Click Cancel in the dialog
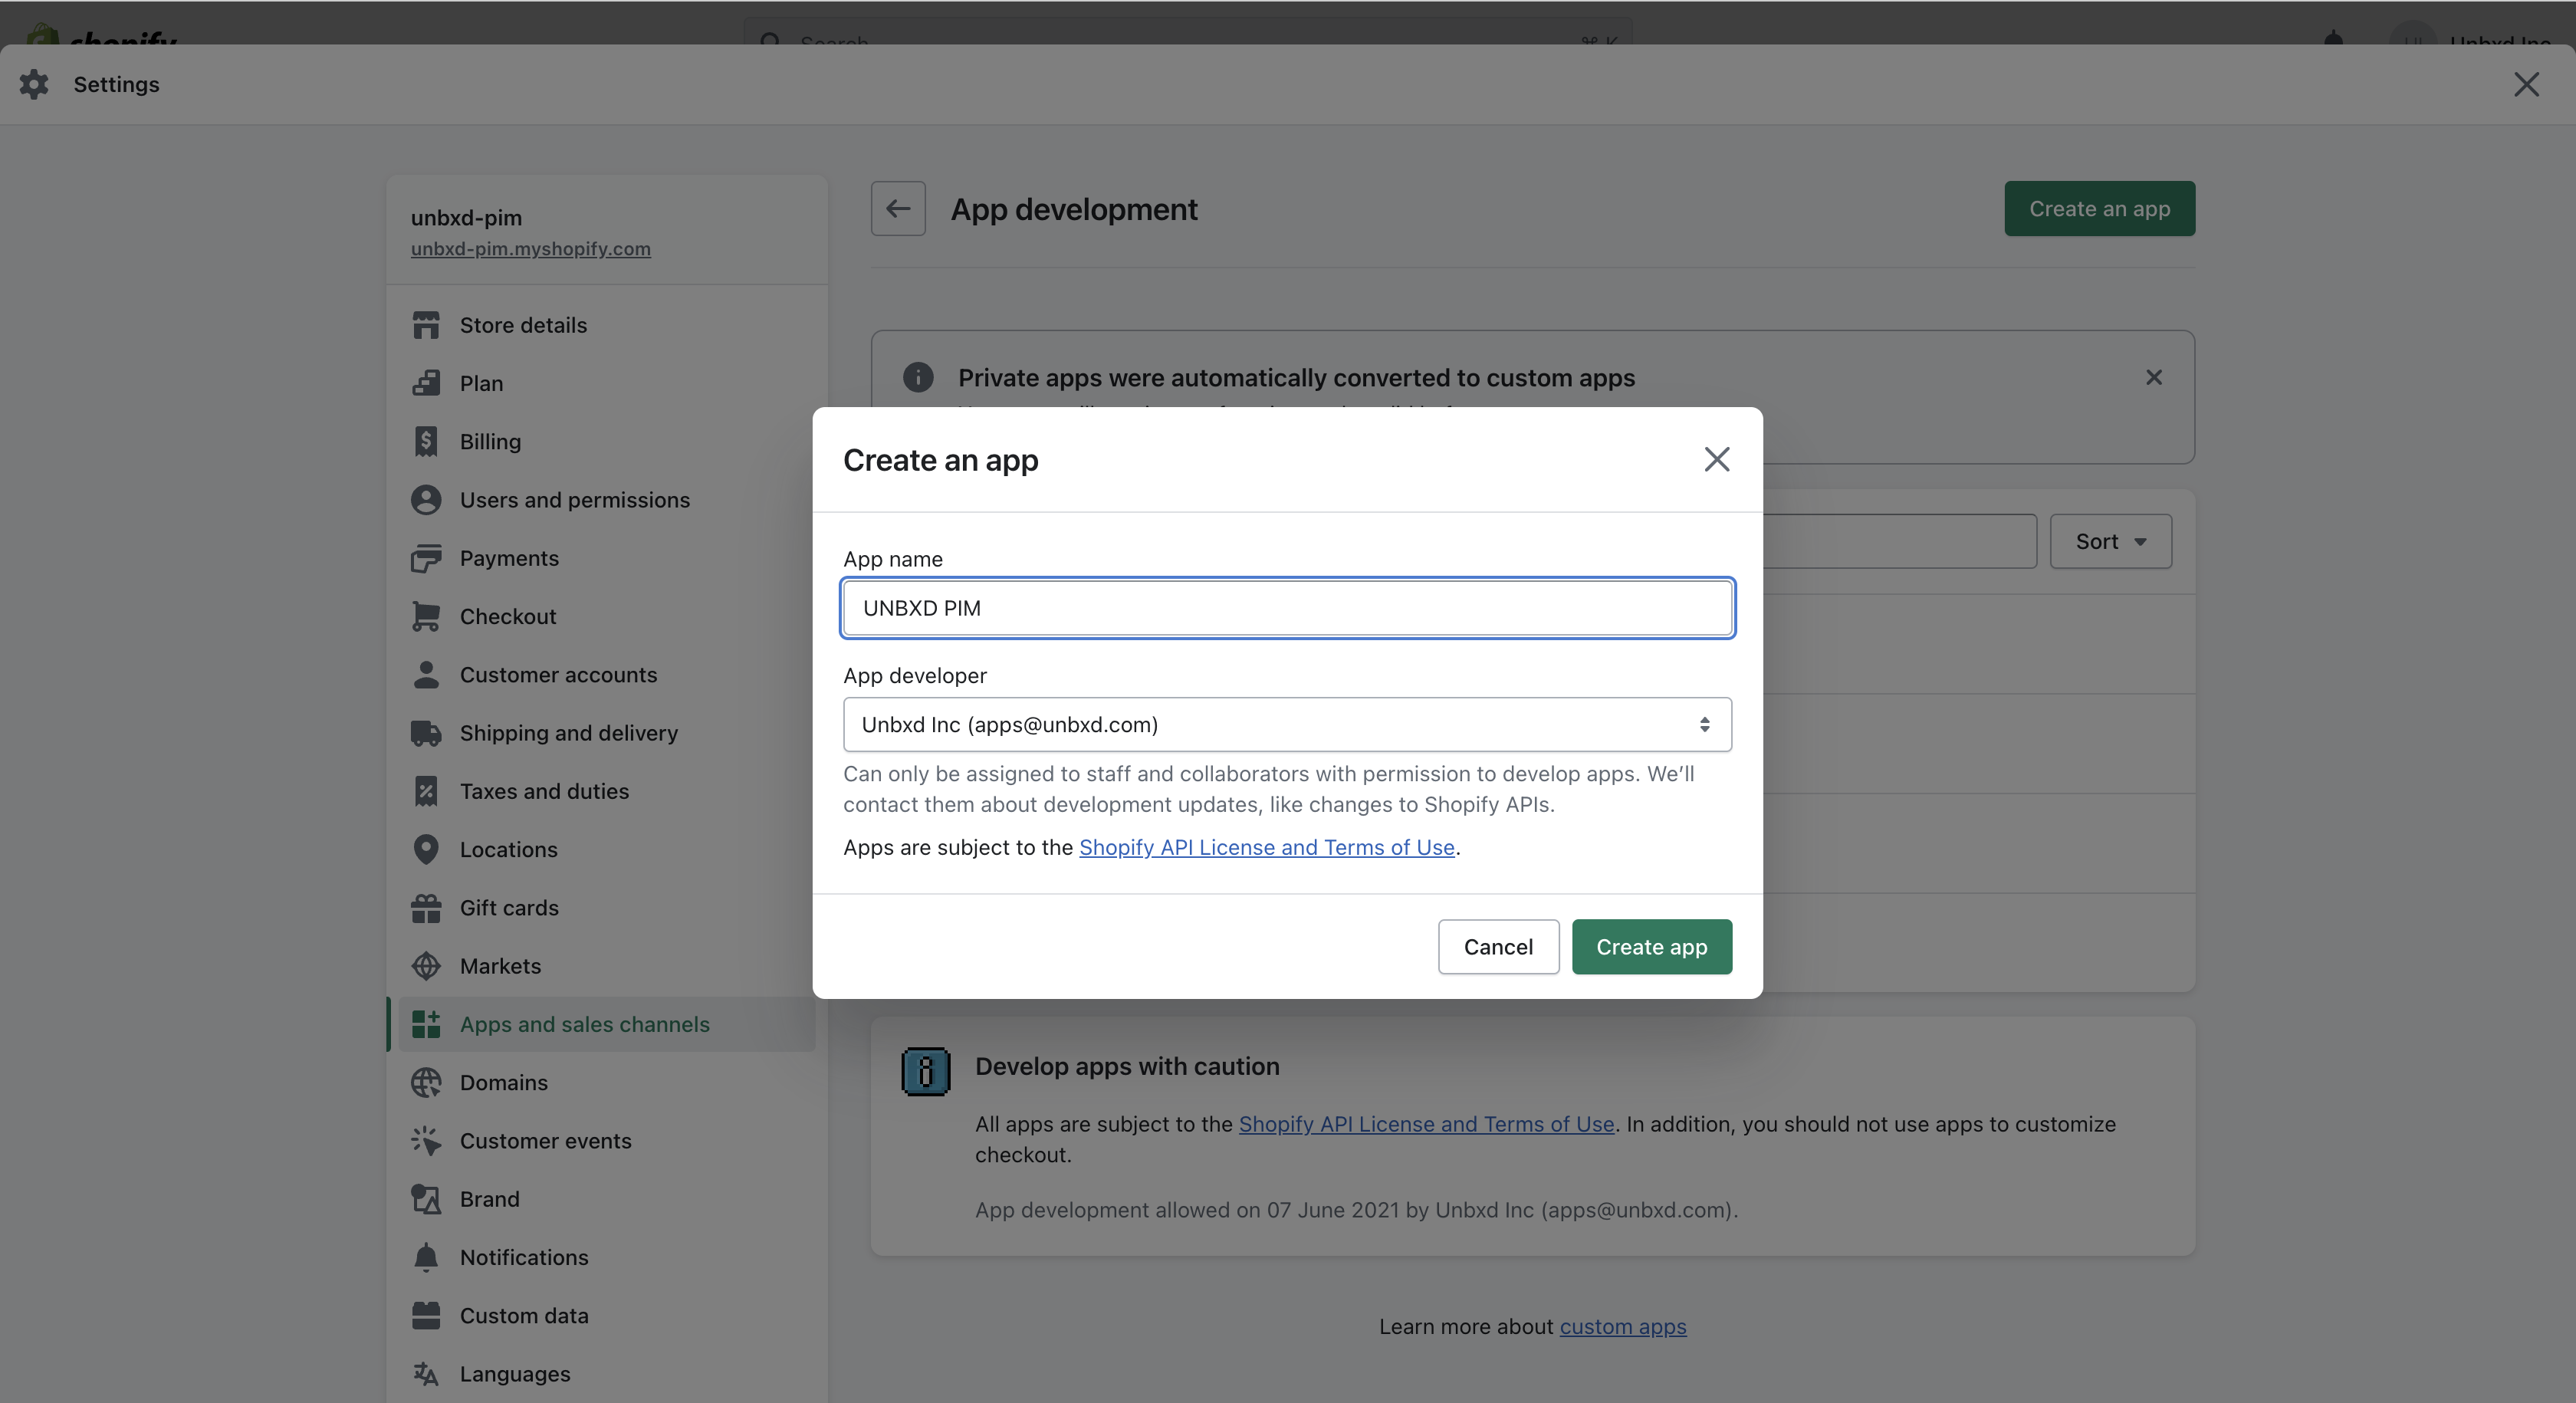 tap(1498, 947)
